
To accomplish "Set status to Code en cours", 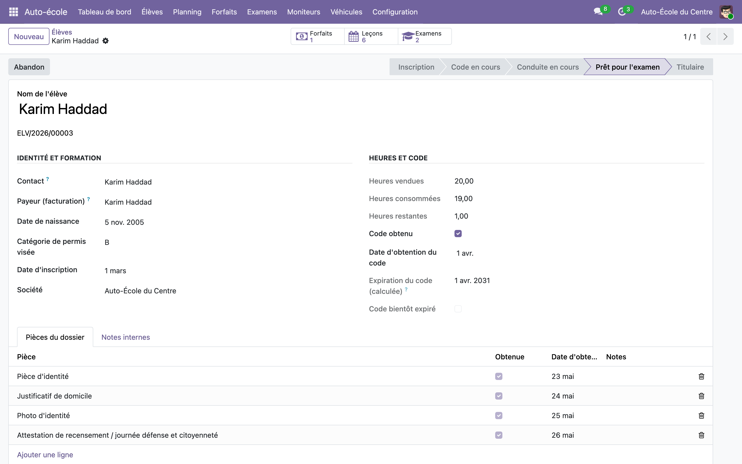I will coord(476,67).
